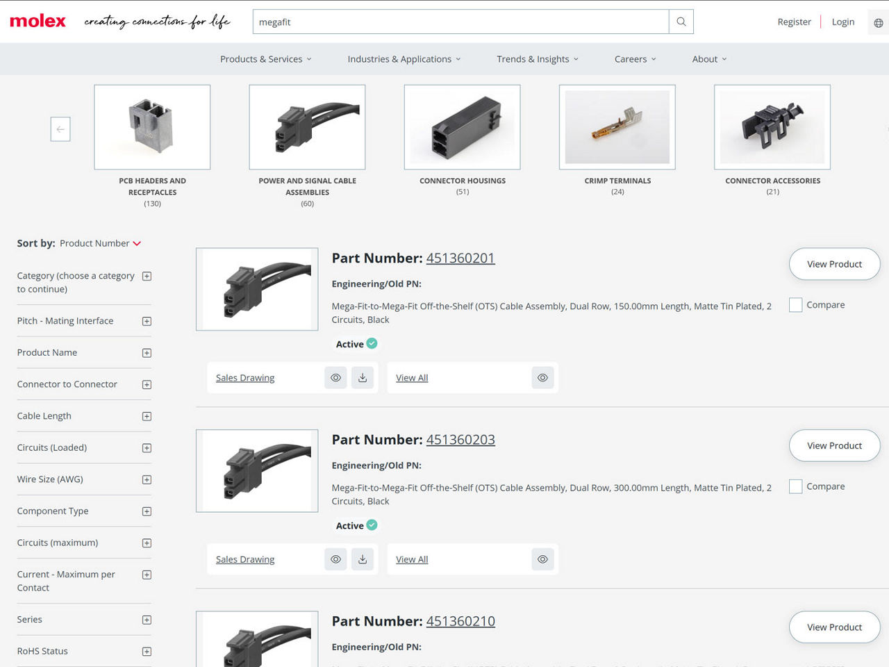This screenshot has width=889, height=667.
Task: Click View All link for 451360203
Action: [412, 559]
